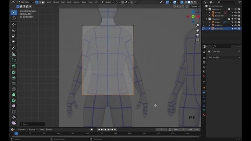Select the Measure tool

[14, 54]
